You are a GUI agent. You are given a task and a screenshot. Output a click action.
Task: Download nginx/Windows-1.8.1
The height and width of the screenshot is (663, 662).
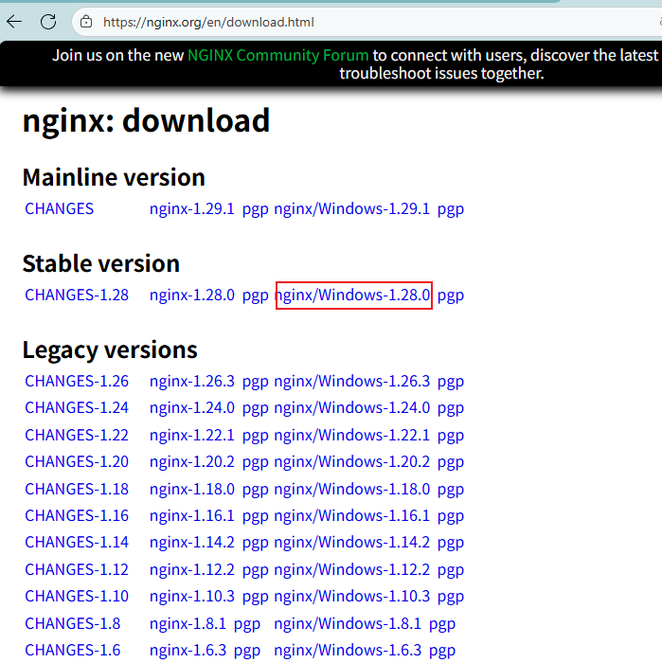(348, 623)
